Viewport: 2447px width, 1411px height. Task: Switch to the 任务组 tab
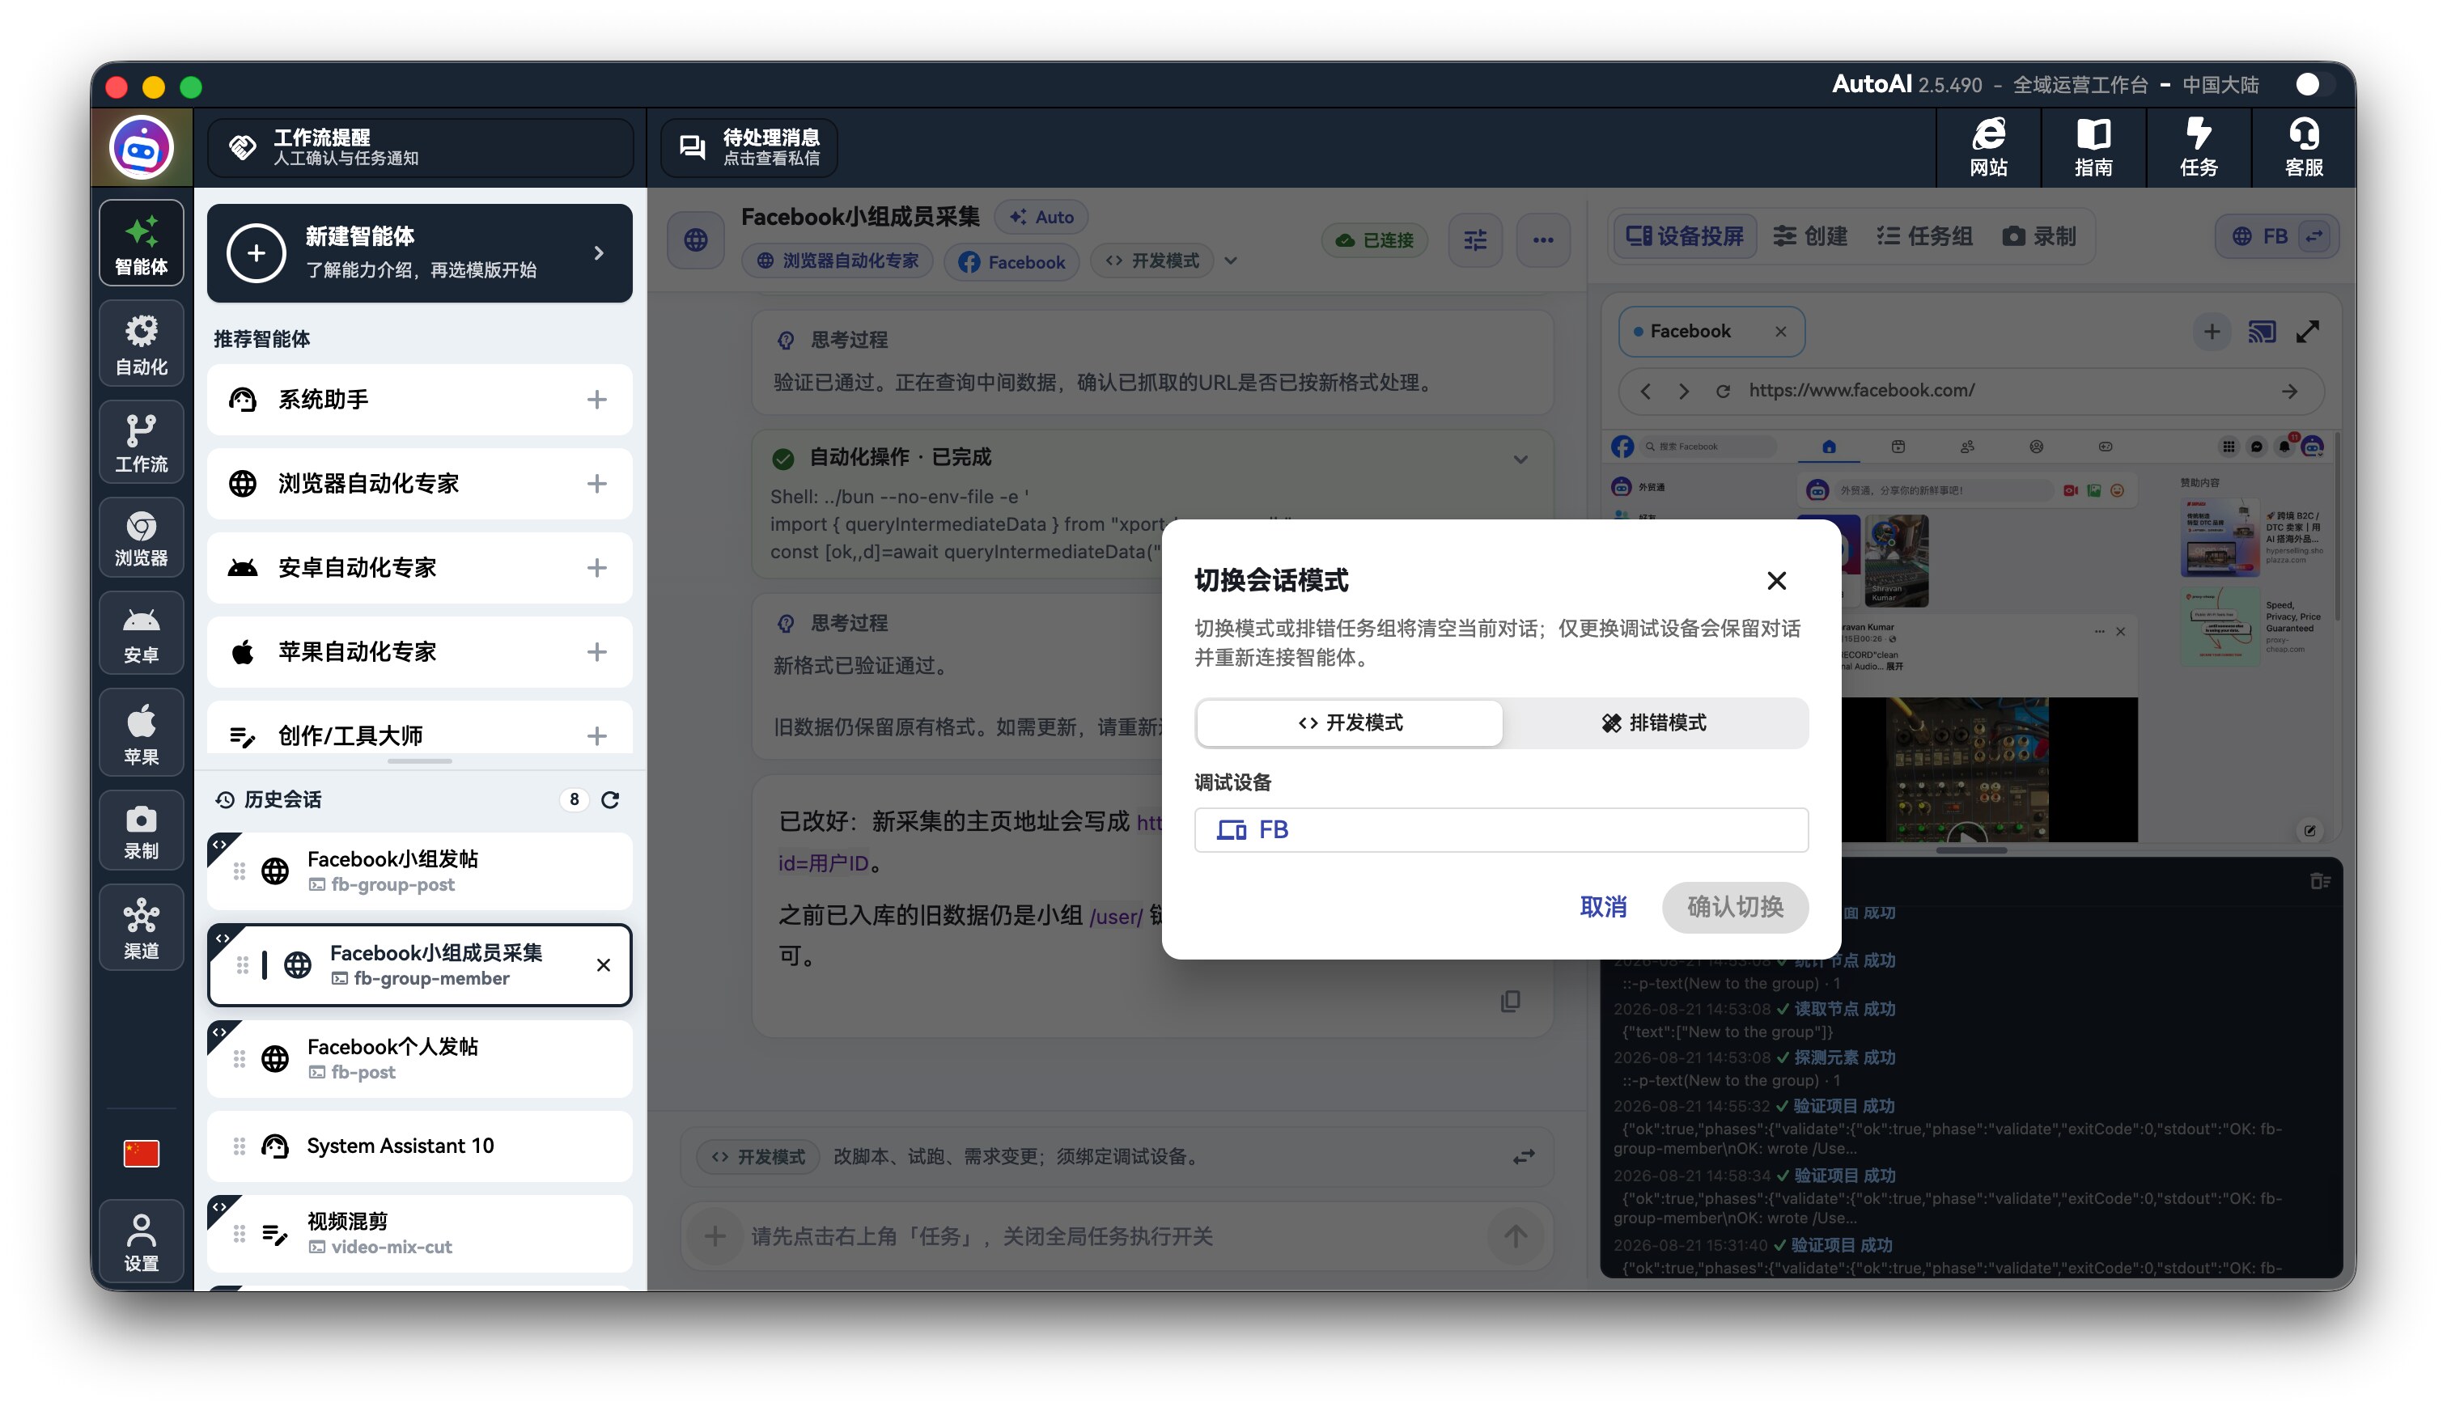tap(1923, 236)
